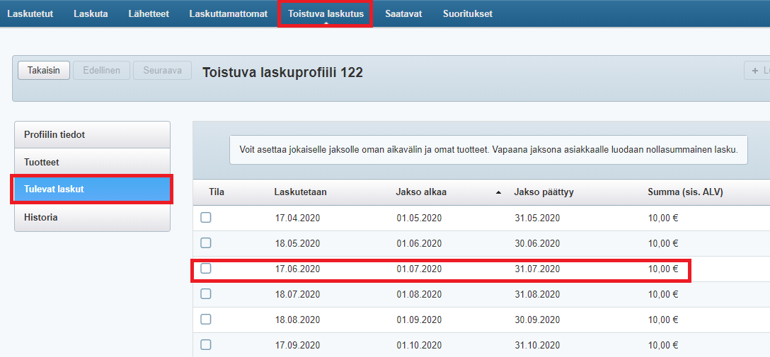
Task: Click the Seuraava button
Action: [162, 71]
